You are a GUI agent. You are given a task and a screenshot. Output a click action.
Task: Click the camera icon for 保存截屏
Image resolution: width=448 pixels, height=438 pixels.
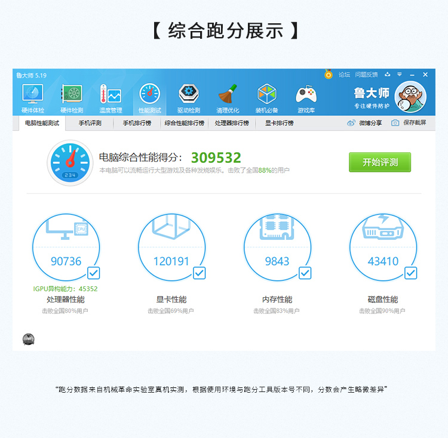395,123
